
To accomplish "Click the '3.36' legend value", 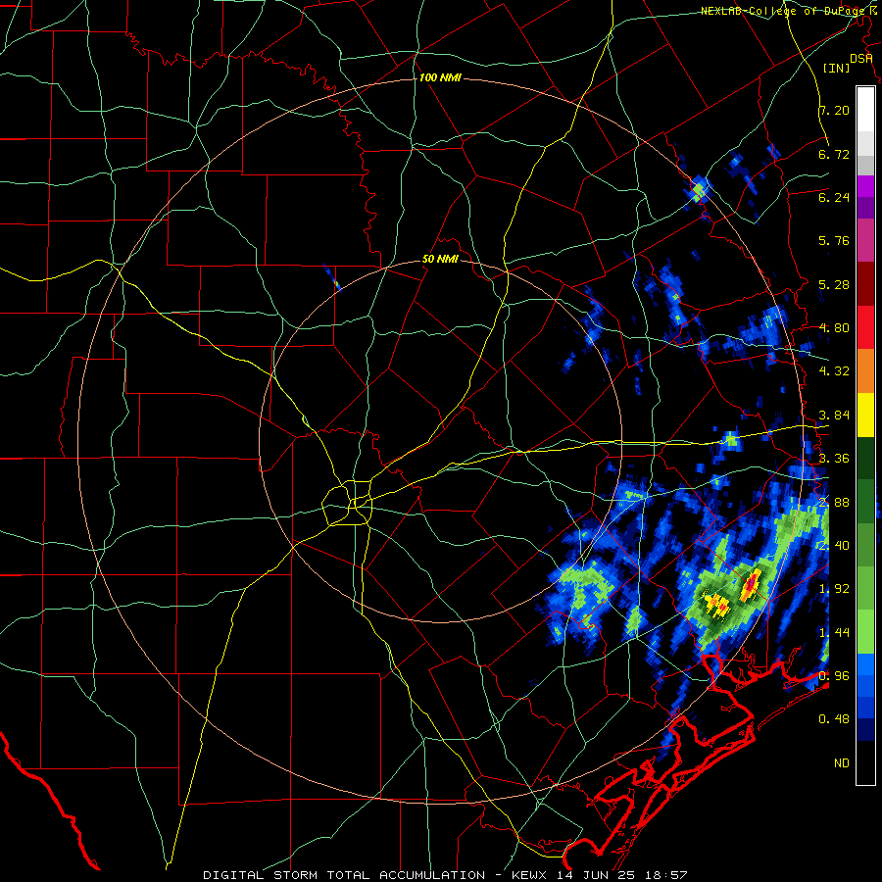I will [834, 459].
